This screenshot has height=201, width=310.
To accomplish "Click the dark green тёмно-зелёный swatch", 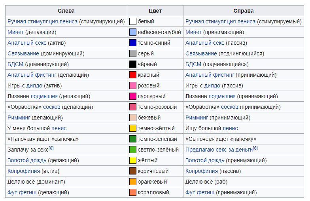I will (133, 139).
